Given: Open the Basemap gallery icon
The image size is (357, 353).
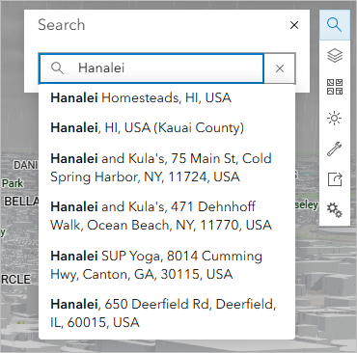Looking at the screenshot, I should [335, 87].
